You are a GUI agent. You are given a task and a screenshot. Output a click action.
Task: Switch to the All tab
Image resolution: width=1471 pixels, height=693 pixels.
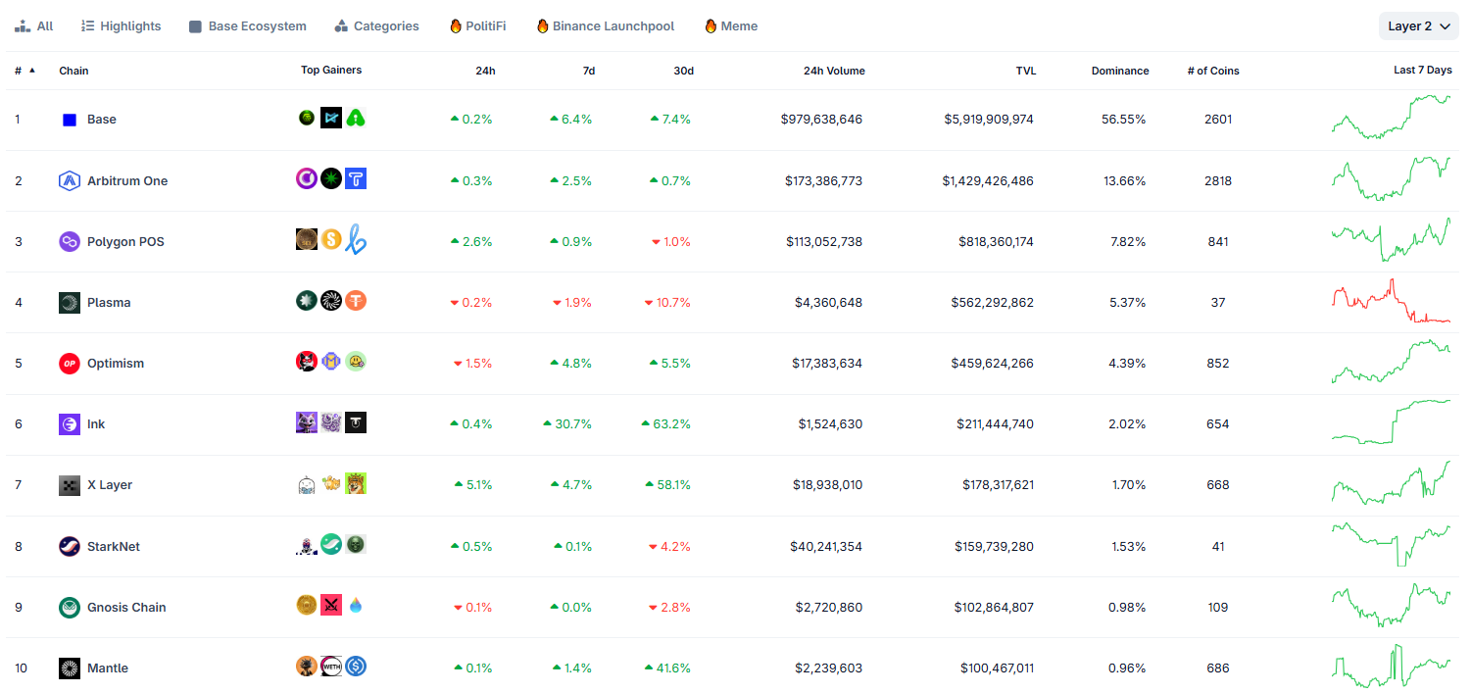pyautogui.click(x=34, y=26)
